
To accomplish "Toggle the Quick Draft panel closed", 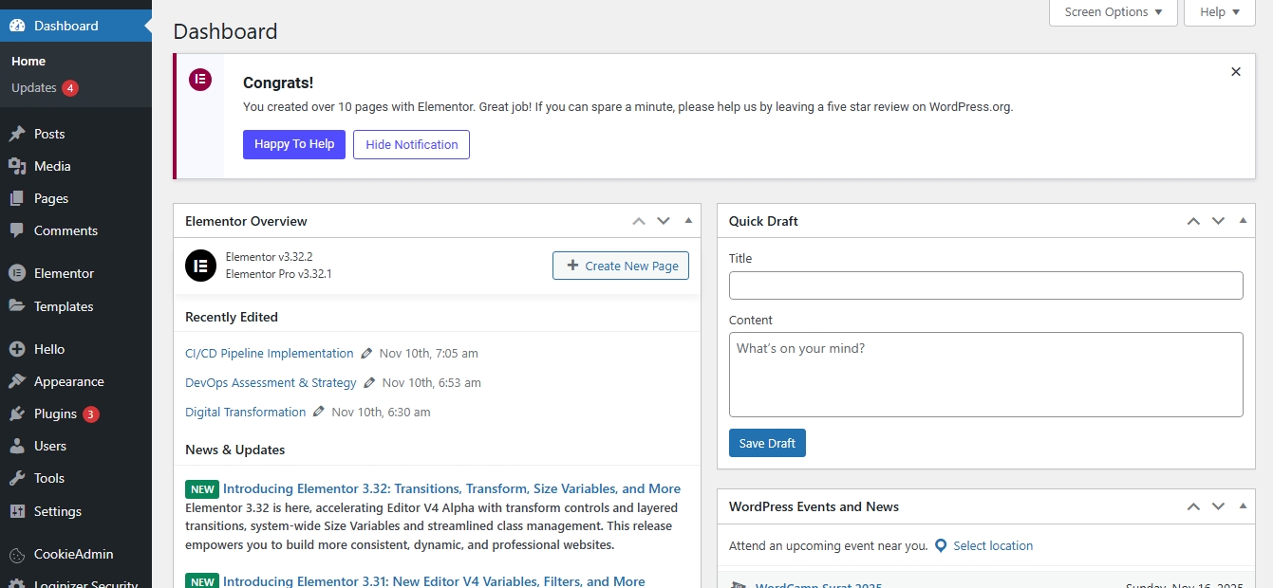I will pos(1243,221).
